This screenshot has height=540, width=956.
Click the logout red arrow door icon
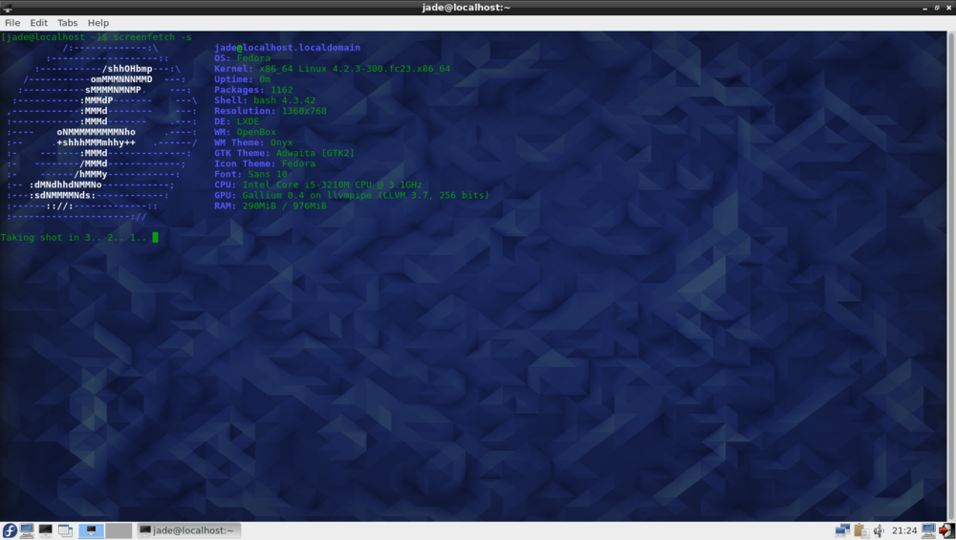point(946,530)
